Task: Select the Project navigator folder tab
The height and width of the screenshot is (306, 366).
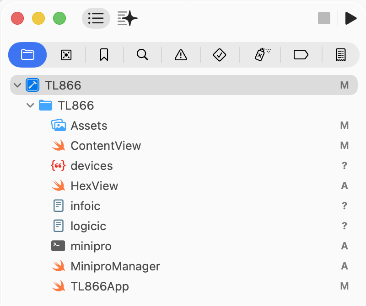Action: 27,55
